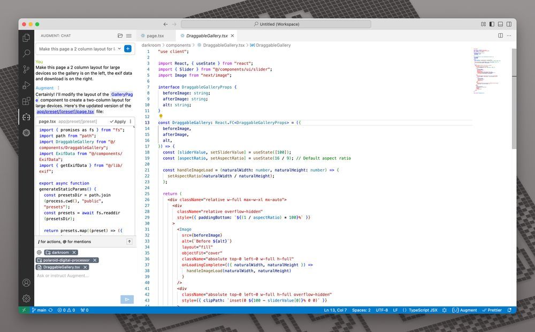Click DraggableGallery symbol in breadcrumb
The width and height of the screenshot is (535, 332).
point(273,45)
